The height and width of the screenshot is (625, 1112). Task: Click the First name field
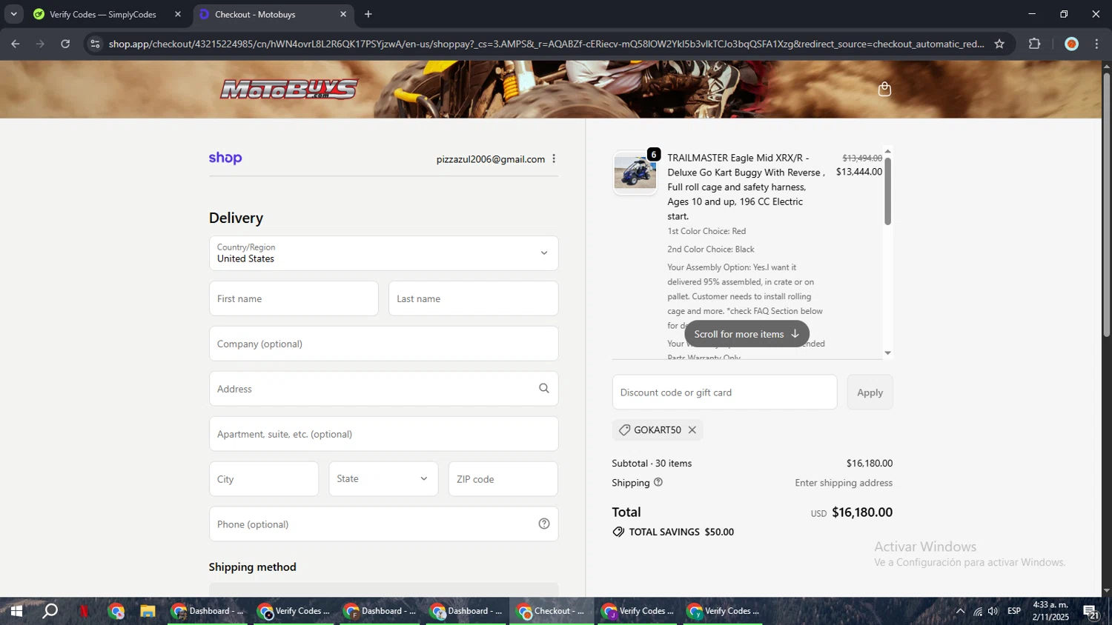click(x=294, y=298)
